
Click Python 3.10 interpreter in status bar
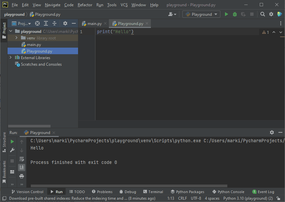tap(248, 198)
